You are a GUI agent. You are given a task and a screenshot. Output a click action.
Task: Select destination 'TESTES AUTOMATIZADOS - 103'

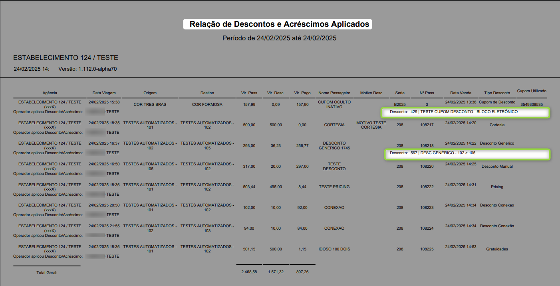click(207, 228)
